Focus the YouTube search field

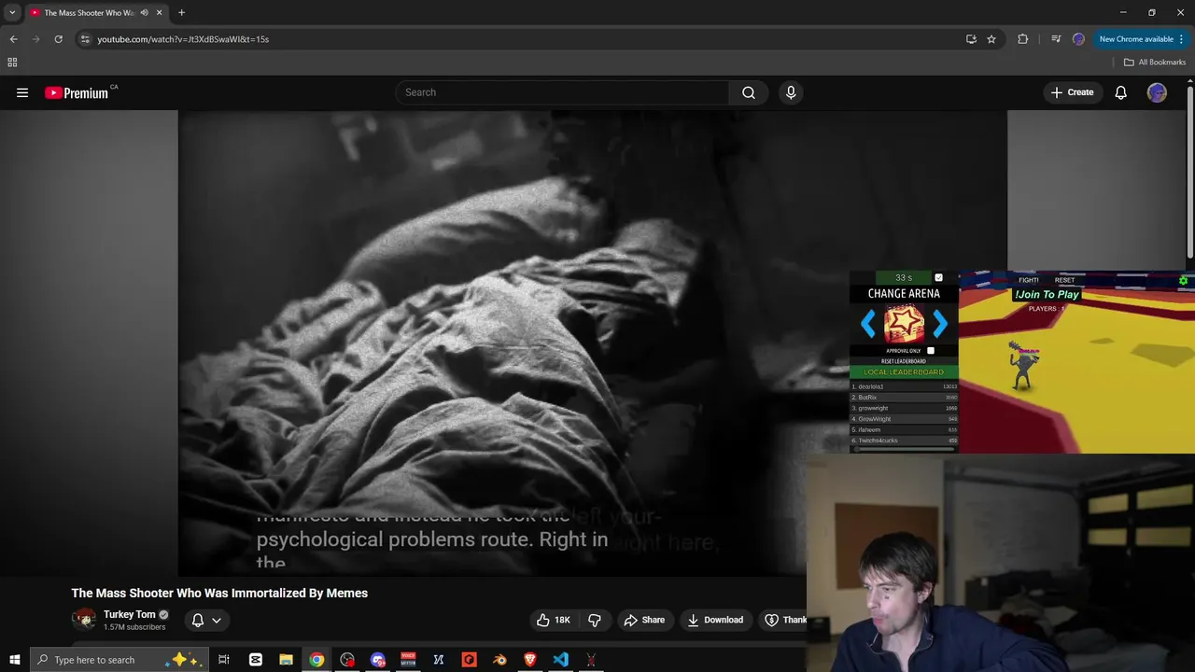pos(563,92)
